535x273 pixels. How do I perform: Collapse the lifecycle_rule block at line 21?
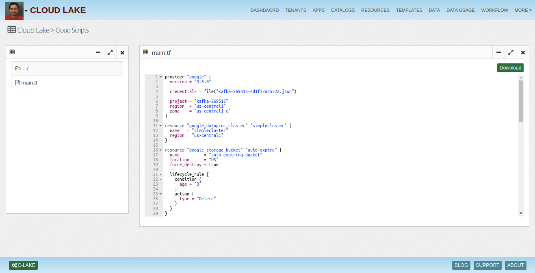(x=160, y=175)
